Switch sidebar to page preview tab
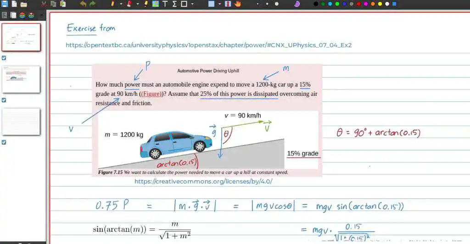The height and width of the screenshot is (244, 470). [13, 15]
